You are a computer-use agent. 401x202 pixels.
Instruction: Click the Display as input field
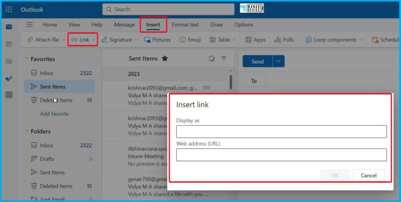pyautogui.click(x=281, y=132)
